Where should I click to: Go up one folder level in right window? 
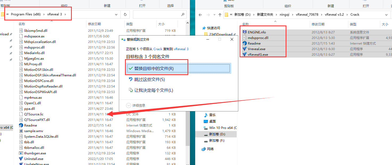coord(220,15)
